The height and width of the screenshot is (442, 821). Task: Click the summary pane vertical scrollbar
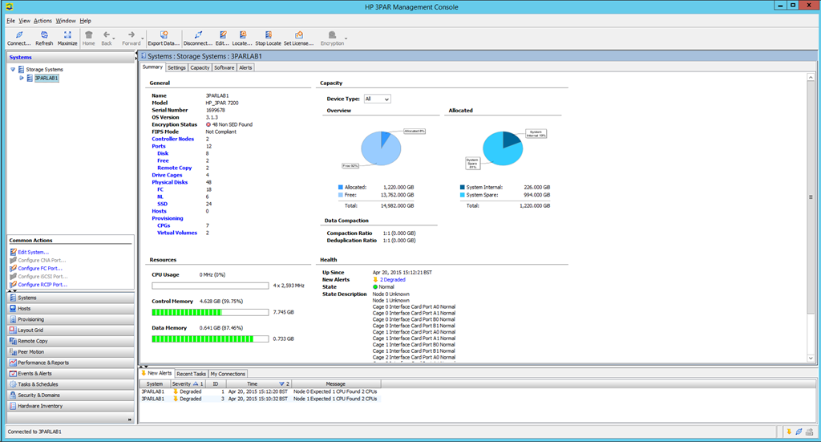click(x=811, y=218)
